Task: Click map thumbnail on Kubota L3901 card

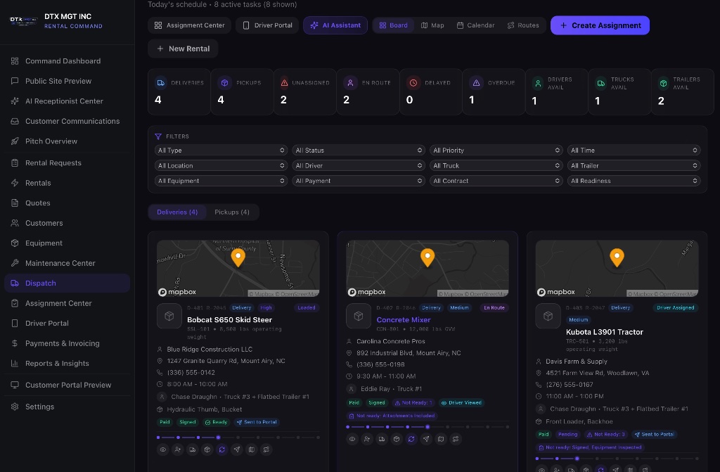Action: pos(617,269)
